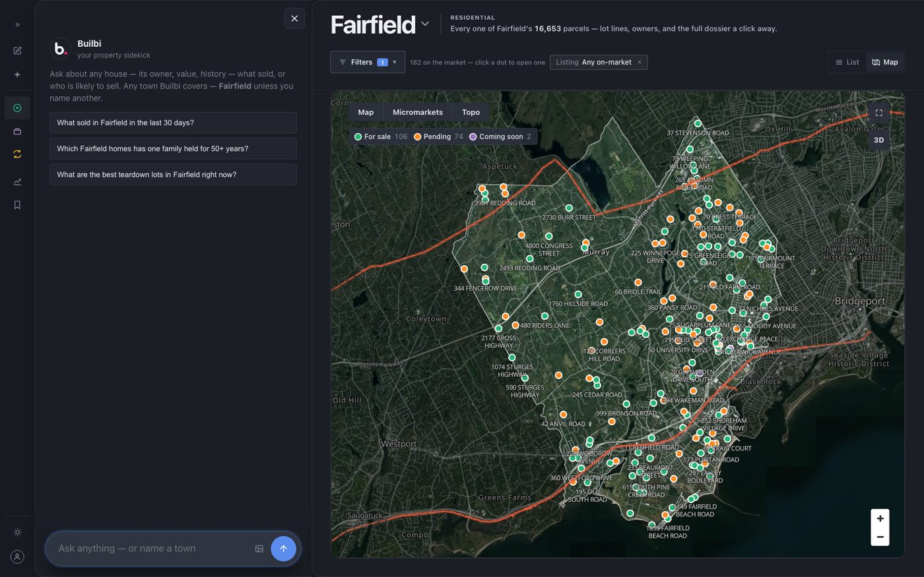Choose the best teardown lots suggestion
The height and width of the screenshot is (577, 924).
tap(173, 175)
